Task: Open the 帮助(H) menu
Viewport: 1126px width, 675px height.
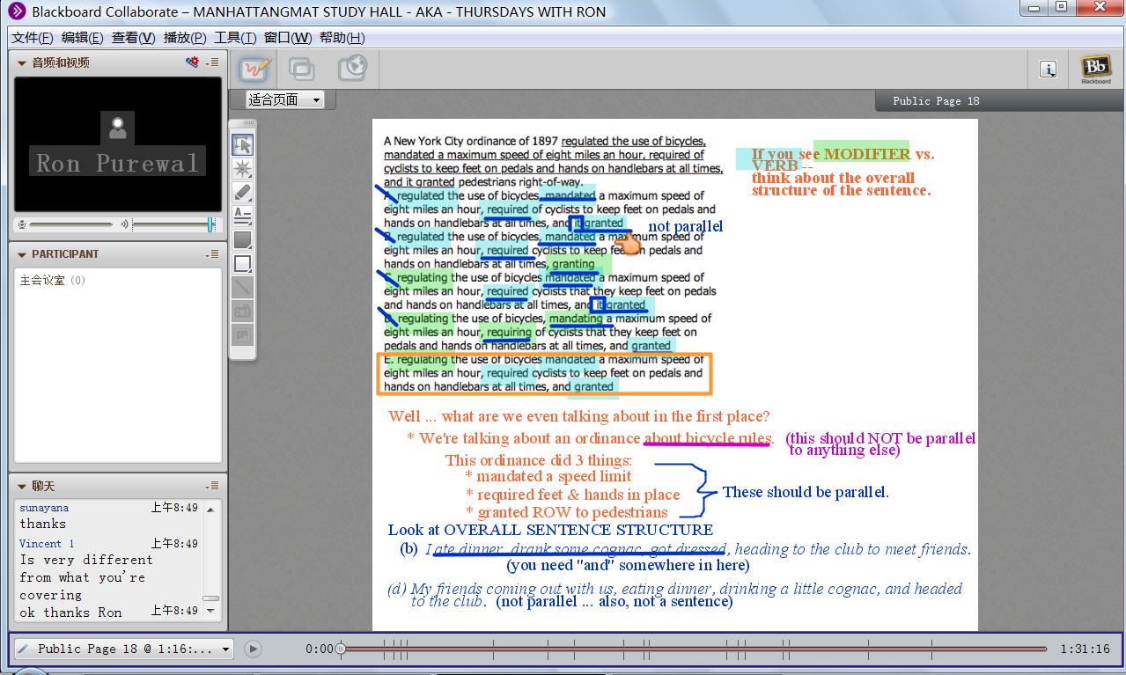Action: point(342,38)
